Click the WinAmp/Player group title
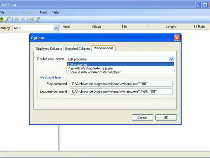The width and height of the screenshot is (210, 158). click(51, 77)
